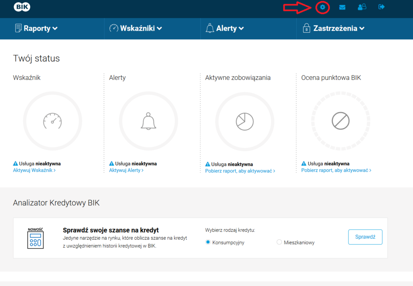Open messages via the envelope icon

click(342, 7)
